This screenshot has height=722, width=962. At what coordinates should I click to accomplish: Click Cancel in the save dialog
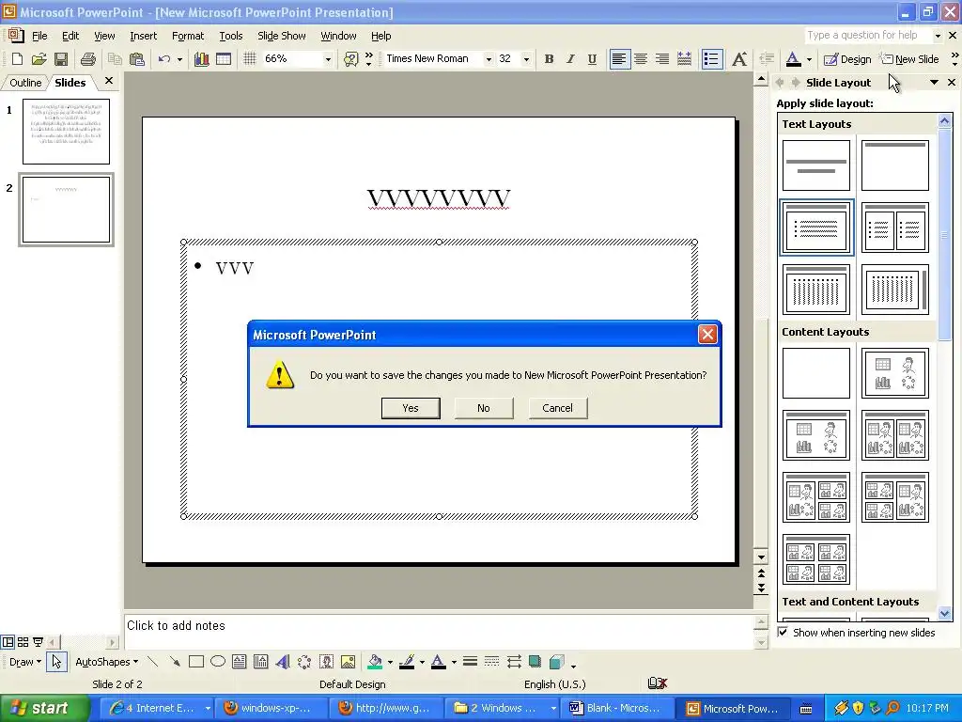point(557,408)
